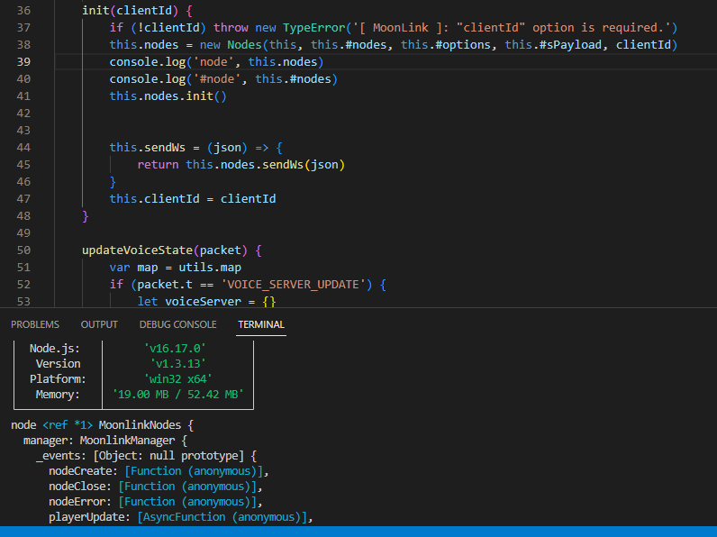Click line number 37 in the gutter
Viewport: 717px width, 537px height.
tap(23, 27)
